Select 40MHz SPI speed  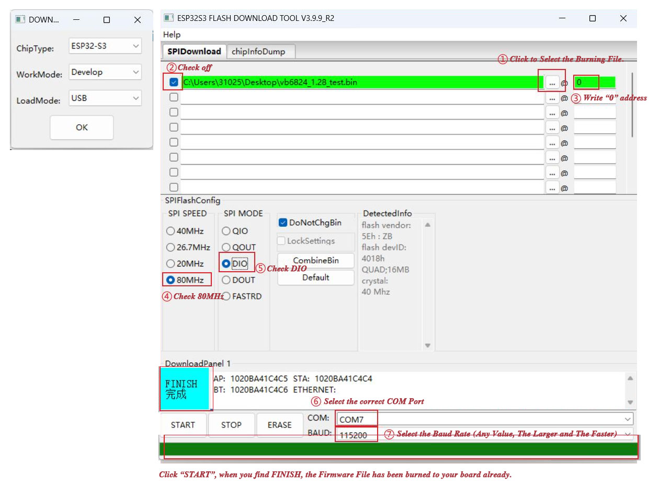click(x=171, y=231)
